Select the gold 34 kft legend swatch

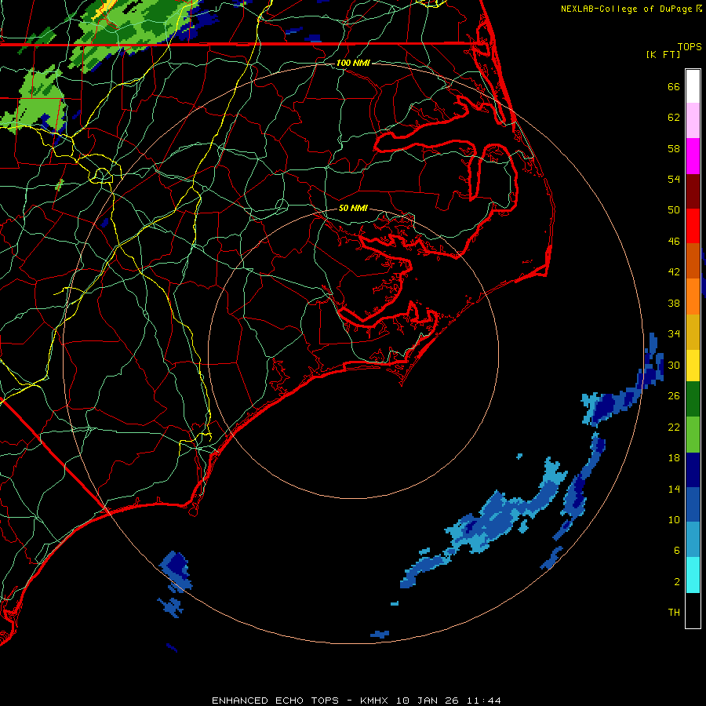coord(693,332)
